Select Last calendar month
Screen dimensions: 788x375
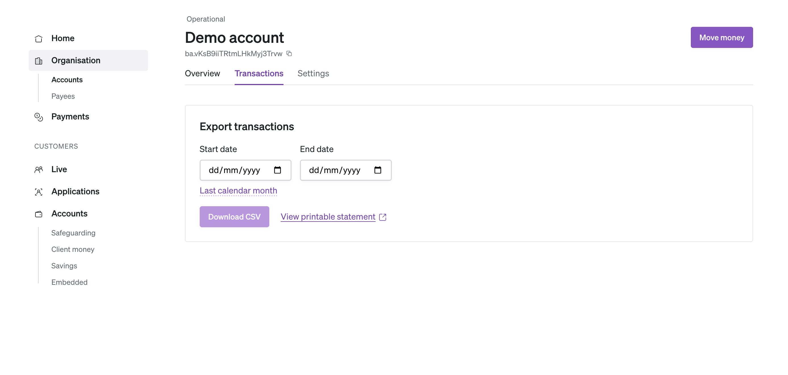[x=238, y=190]
